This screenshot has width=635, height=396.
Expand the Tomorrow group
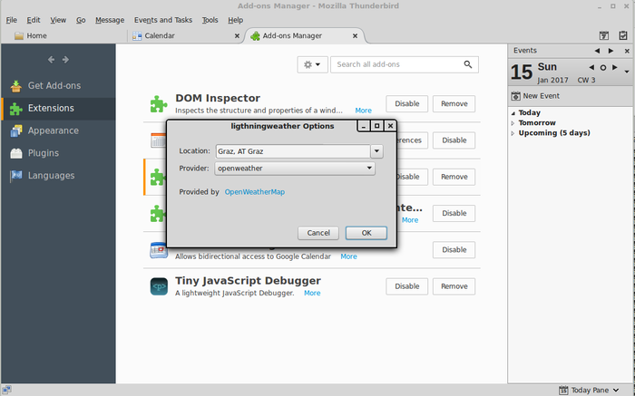click(513, 123)
